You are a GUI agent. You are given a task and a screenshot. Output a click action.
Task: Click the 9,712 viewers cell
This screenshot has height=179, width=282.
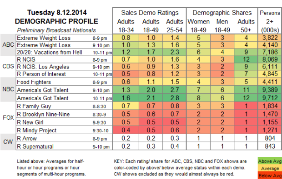[x=270, y=98]
